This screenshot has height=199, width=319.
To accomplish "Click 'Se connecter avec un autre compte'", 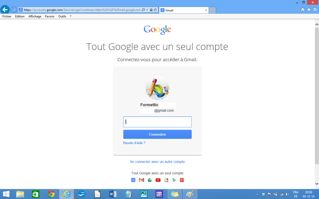I will click(x=157, y=162).
